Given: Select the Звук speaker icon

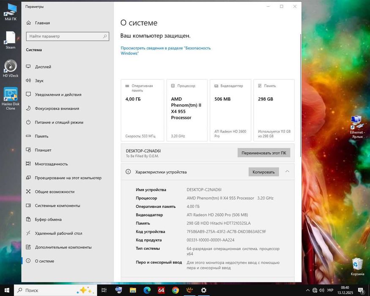Looking at the screenshot, I should pyautogui.click(x=28, y=80).
